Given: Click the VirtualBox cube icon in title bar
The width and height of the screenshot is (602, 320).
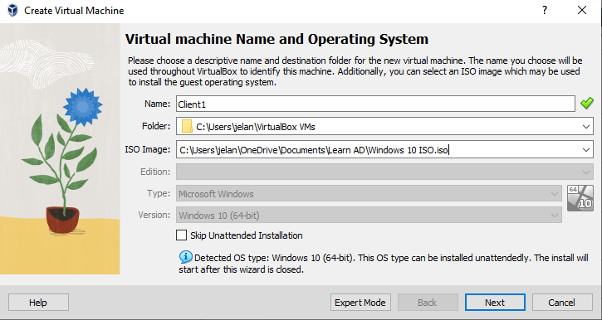Looking at the screenshot, I should 12,10.
